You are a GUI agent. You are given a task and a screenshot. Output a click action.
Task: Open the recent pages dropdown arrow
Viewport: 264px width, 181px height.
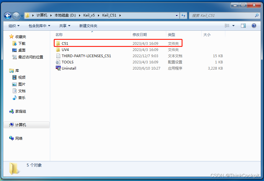tap(22, 16)
